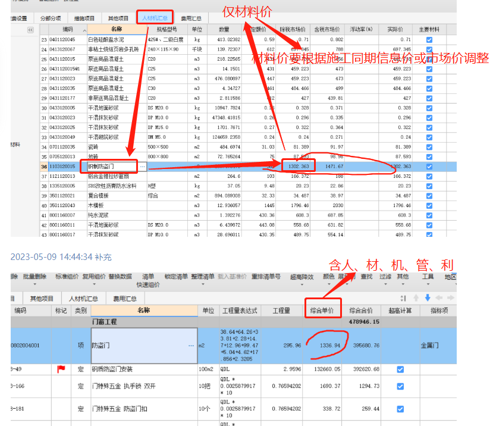
Task: Toggle 超高计算 checkbox for 门特殊五金 防盗门扣
Action: pyautogui.click(x=400, y=409)
